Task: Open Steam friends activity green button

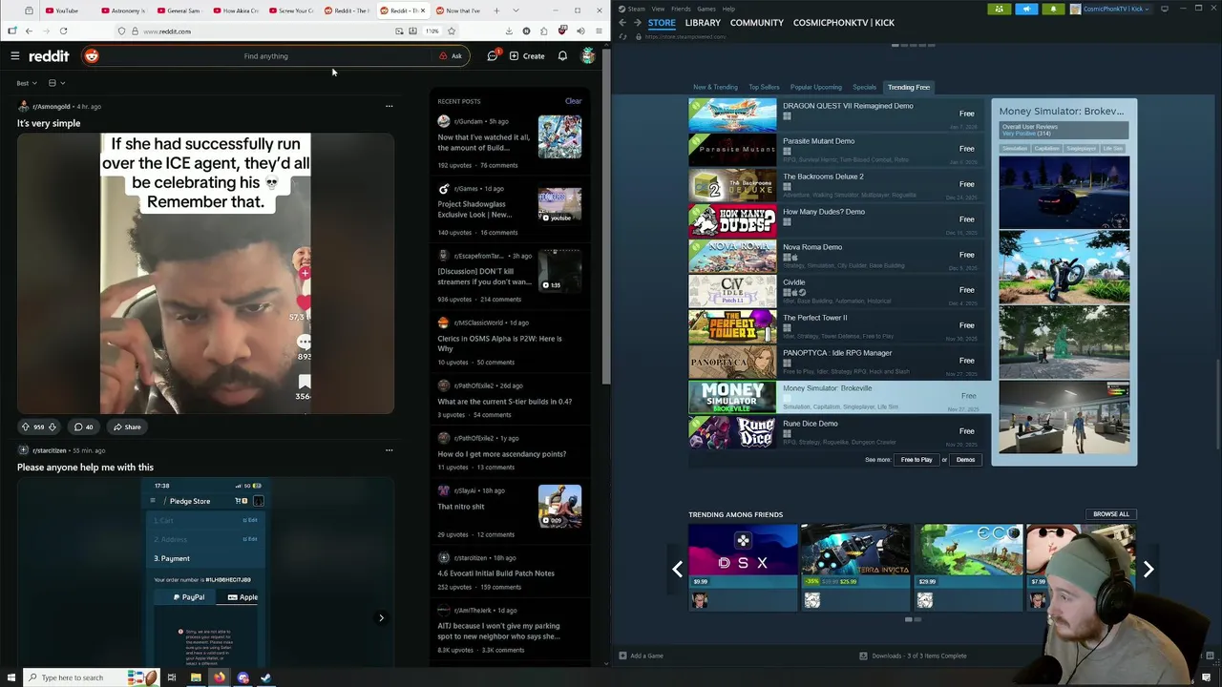Action: click(x=1000, y=9)
